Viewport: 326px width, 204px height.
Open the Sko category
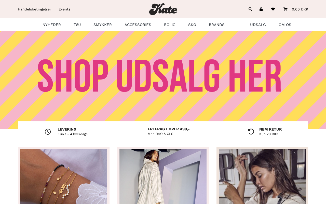point(192,25)
